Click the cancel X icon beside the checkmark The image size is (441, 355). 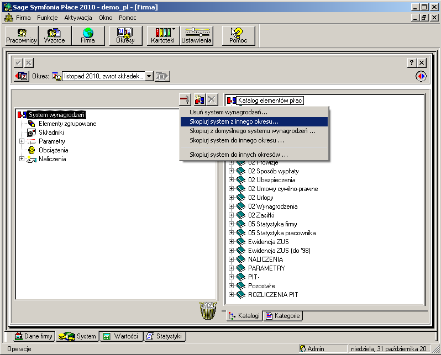point(29,63)
